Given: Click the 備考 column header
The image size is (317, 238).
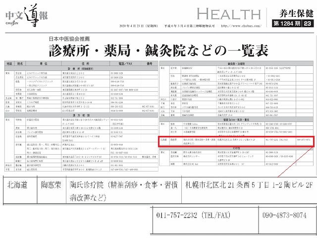Looking at the screenshot, I should (x=150, y=63).
